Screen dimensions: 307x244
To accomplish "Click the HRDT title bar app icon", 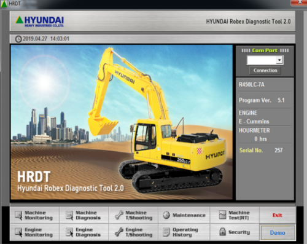I will tap(4, 4).
